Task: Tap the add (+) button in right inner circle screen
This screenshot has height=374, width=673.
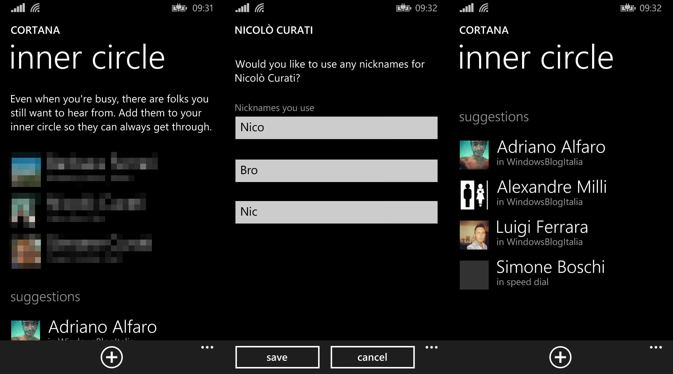Action: point(560,357)
